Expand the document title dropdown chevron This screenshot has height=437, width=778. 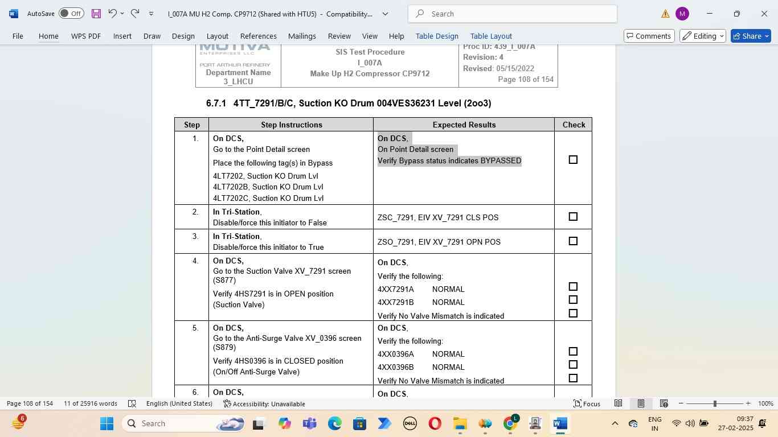[385, 14]
